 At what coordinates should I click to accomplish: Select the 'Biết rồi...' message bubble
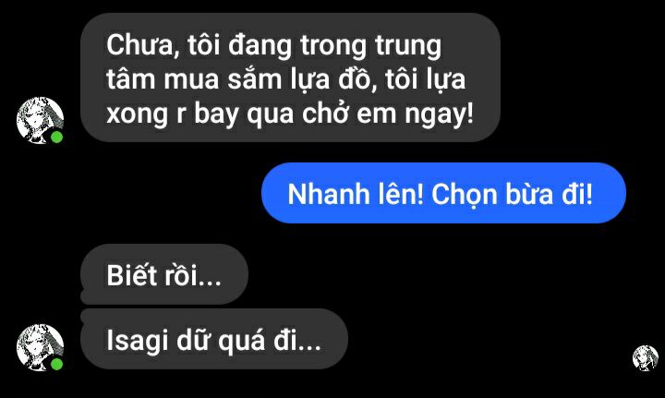pos(164,274)
